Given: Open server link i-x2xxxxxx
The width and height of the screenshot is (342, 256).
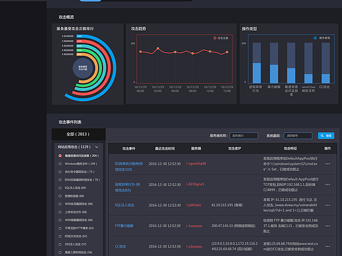Looking at the screenshot, I should 194,246.
